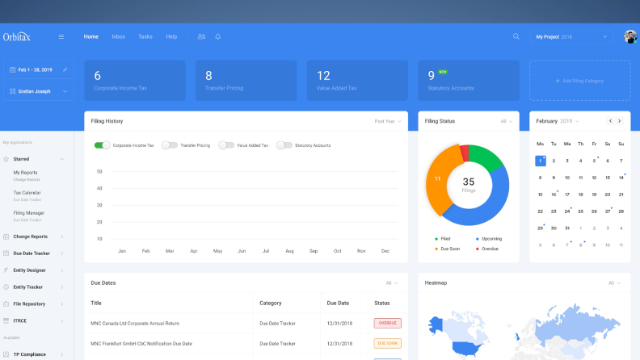
Task: Turn on the Statutory Accounts toggle
Action: [284, 145]
